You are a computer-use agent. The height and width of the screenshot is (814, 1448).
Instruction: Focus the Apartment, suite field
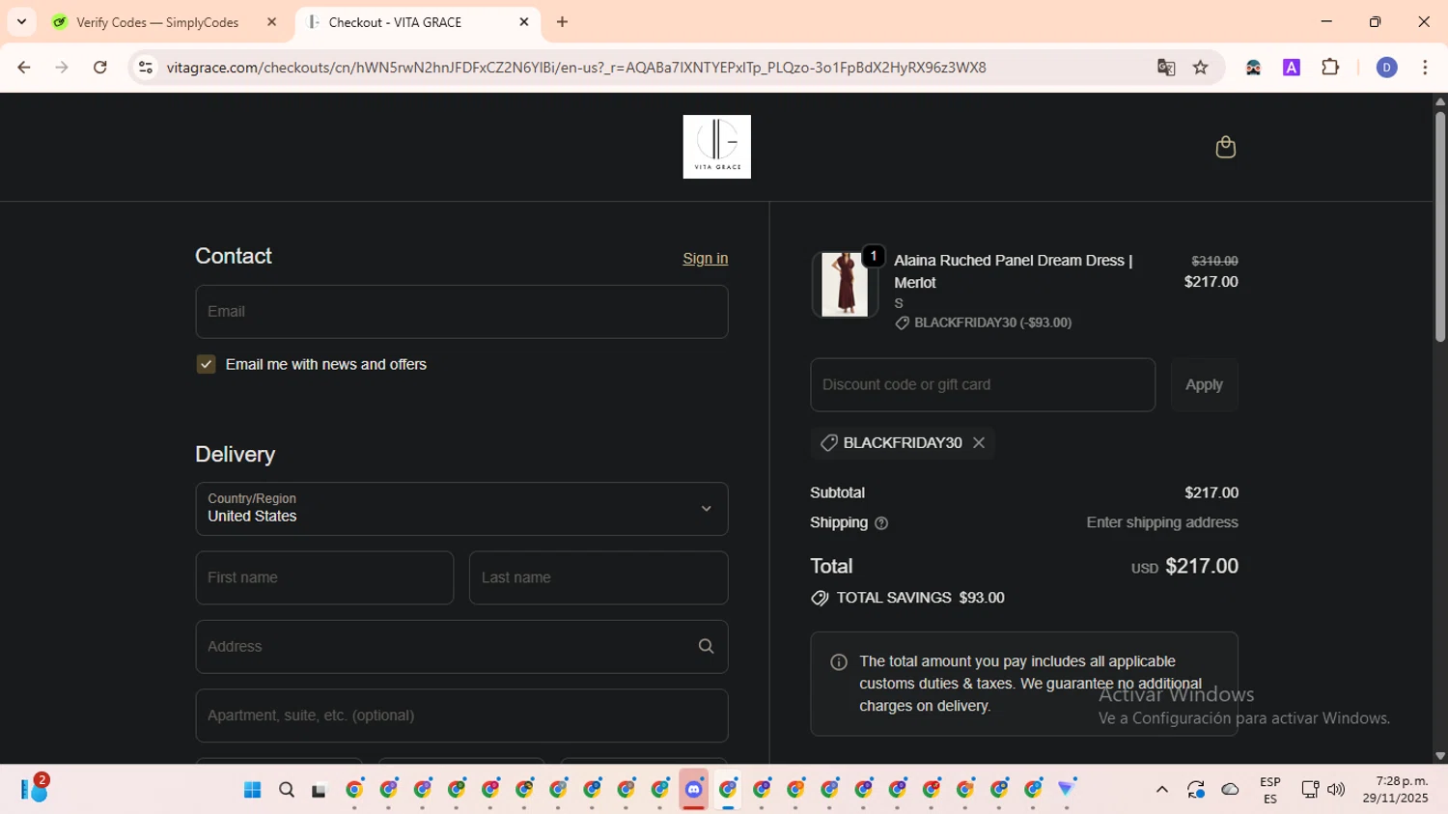click(x=461, y=716)
